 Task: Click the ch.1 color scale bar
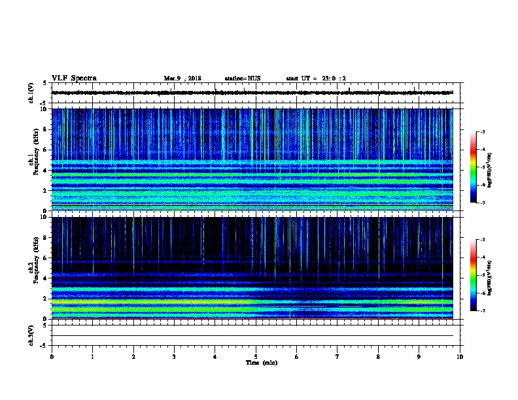pos(474,167)
